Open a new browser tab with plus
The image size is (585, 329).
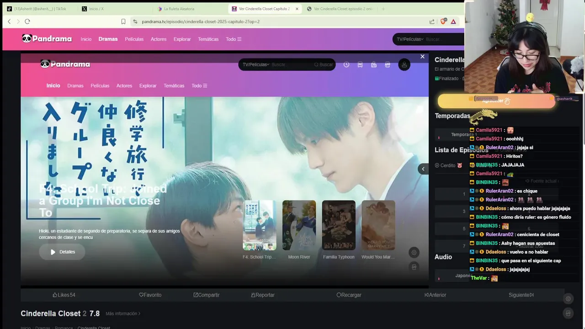click(383, 9)
